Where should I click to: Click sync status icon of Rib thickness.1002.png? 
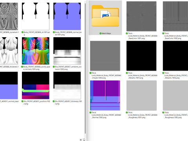(x=54, y=101)
